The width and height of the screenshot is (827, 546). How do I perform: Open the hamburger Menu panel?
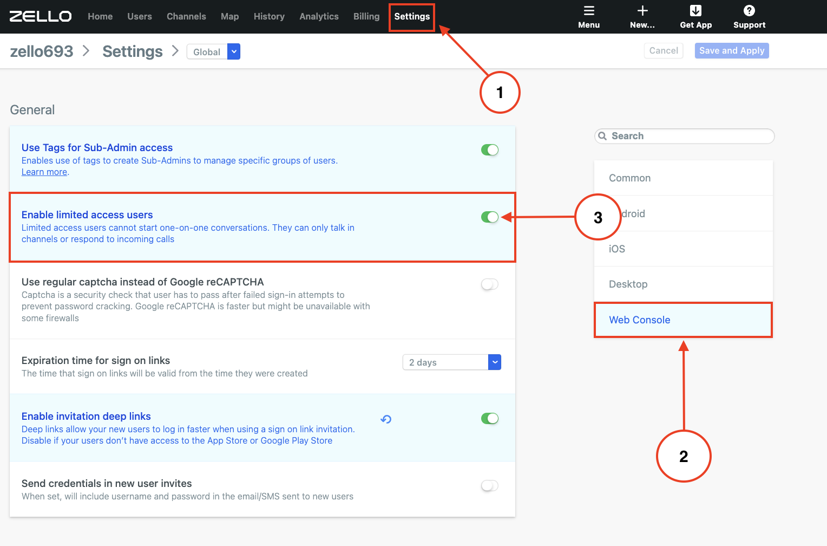click(x=589, y=16)
